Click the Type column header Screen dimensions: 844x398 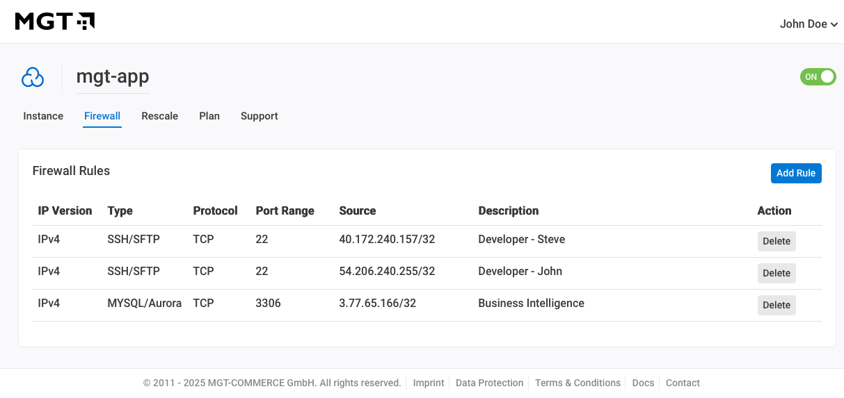coord(120,210)
